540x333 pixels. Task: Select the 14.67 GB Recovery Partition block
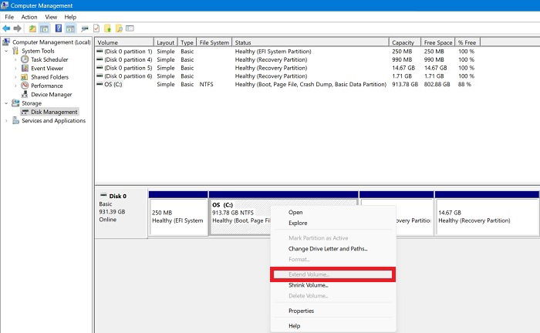[x=487, y=217]
